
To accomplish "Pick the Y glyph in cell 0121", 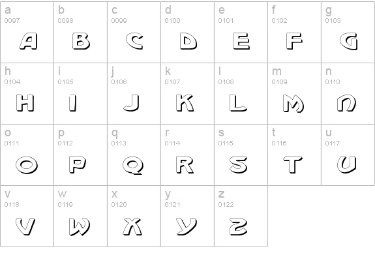I will 187,227.
